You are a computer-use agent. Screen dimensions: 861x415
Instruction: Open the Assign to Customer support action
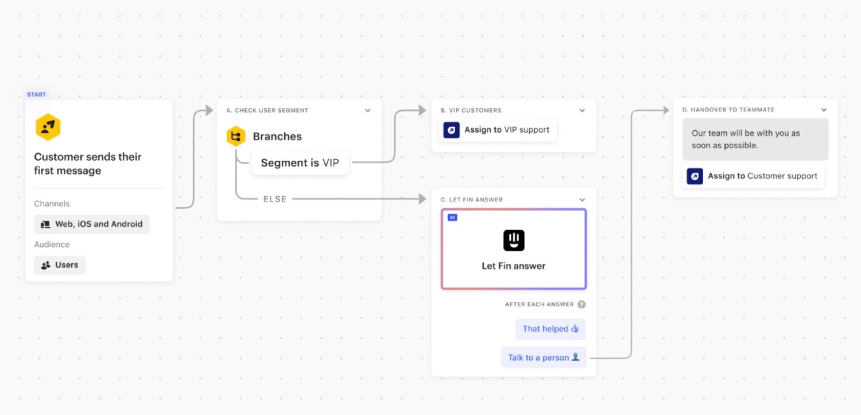point(753,176)
